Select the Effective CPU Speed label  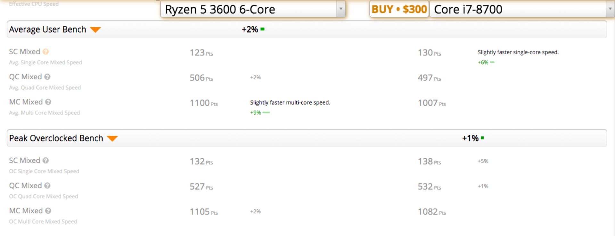33,4
